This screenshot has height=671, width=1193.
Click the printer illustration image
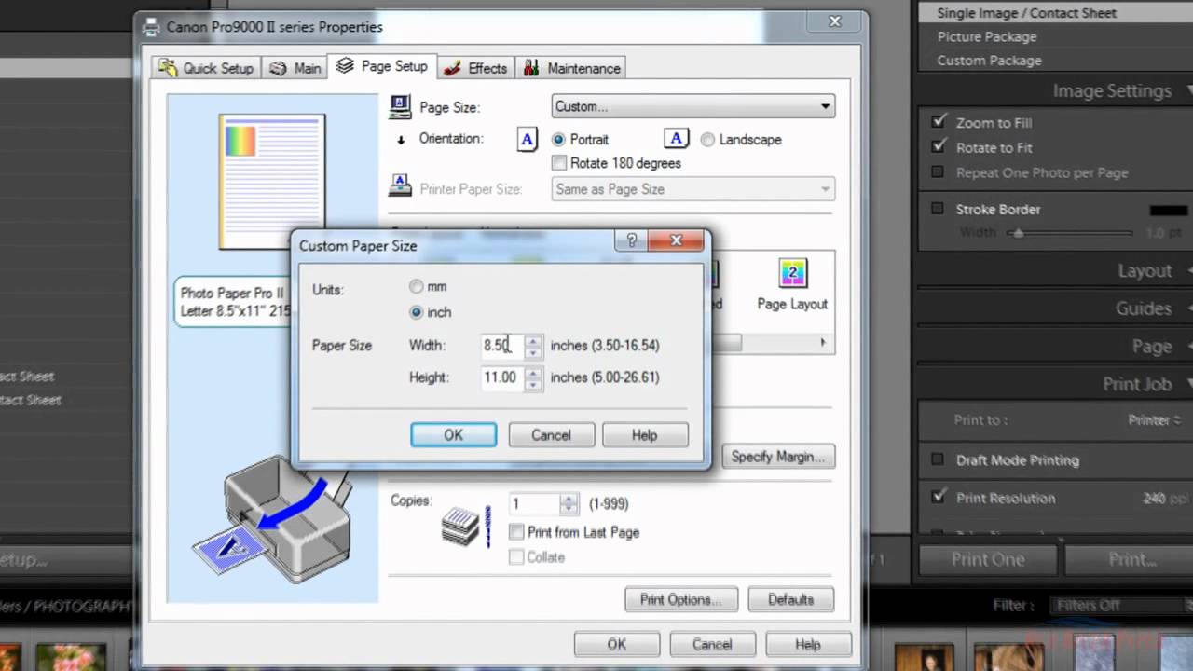click(x=272, y=518)
